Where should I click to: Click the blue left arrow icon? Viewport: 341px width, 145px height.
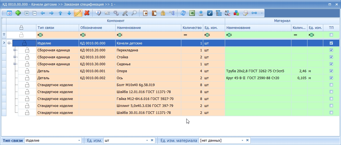pyautogui.click(x=43, y=13)
